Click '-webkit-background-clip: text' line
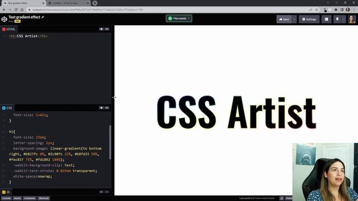The height and width of the screenshot is (201, 358). 44,165
